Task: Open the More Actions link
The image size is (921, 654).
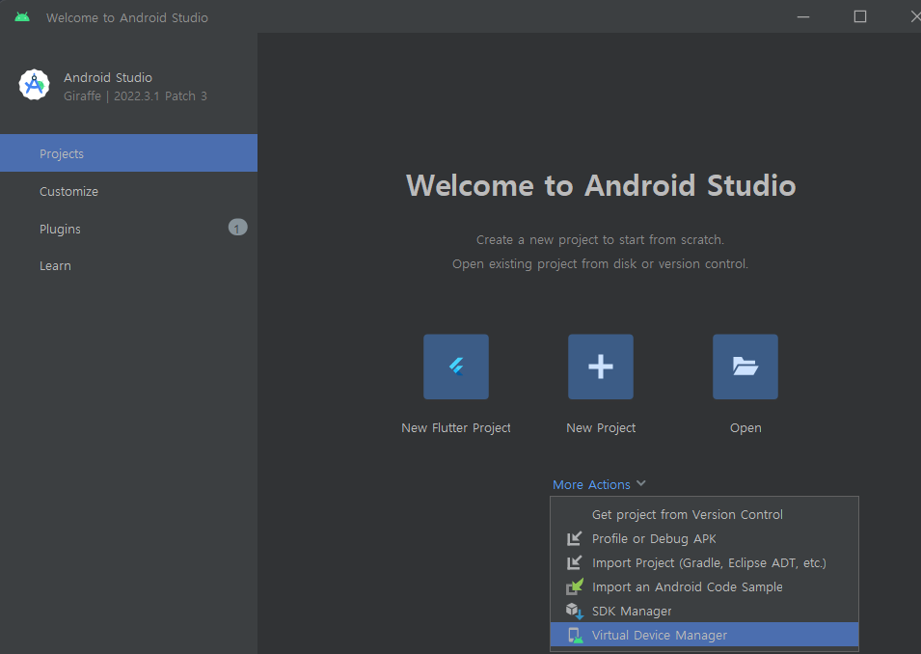Action: coord(591,485)
